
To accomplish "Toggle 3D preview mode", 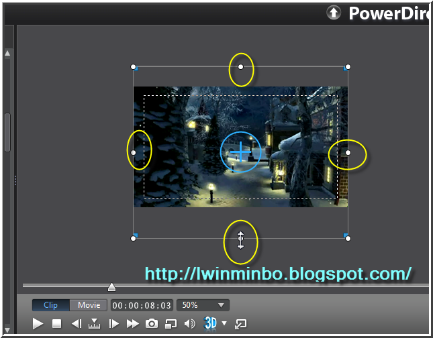I will click(210, 323).
